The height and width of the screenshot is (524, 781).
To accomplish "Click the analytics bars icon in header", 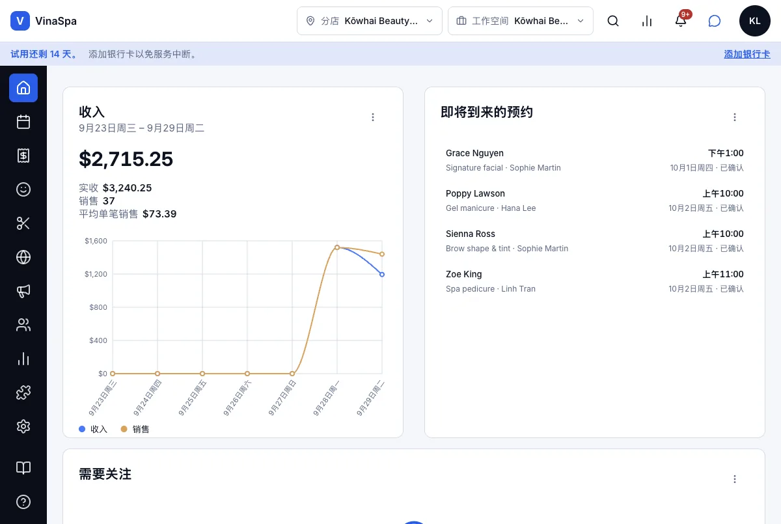I will coord(647,21).
